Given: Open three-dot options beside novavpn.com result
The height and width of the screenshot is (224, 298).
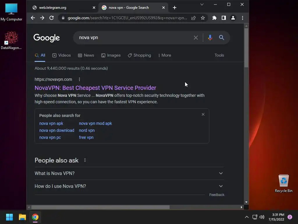Looking at the screenshot, I should pyautogui.click(x=79, y=79).
